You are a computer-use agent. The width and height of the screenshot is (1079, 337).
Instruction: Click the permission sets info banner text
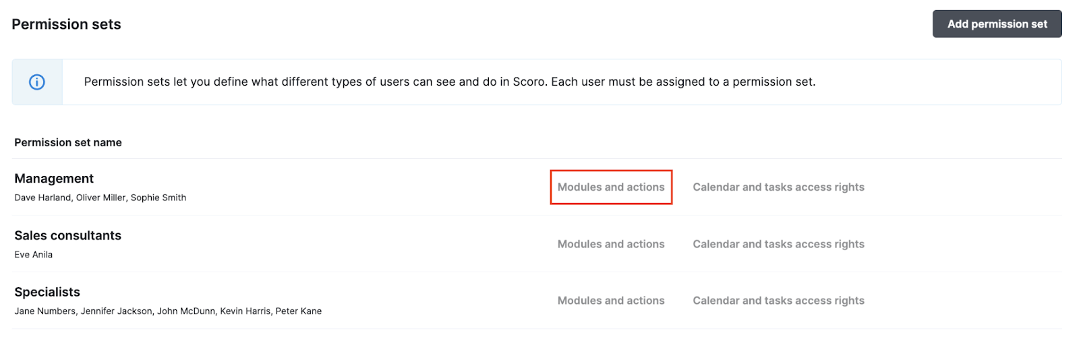(449, 82)
